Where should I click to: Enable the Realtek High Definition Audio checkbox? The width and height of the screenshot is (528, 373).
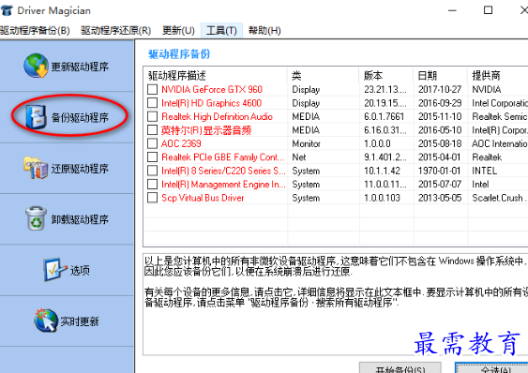(153, 116)
